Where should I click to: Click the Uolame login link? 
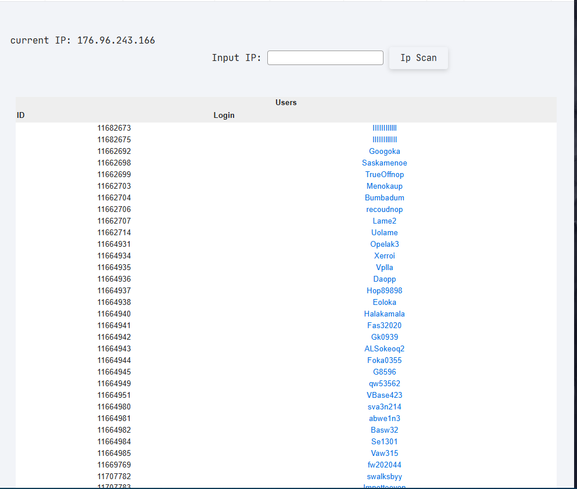pyautogui.click(x=385, y=232)
